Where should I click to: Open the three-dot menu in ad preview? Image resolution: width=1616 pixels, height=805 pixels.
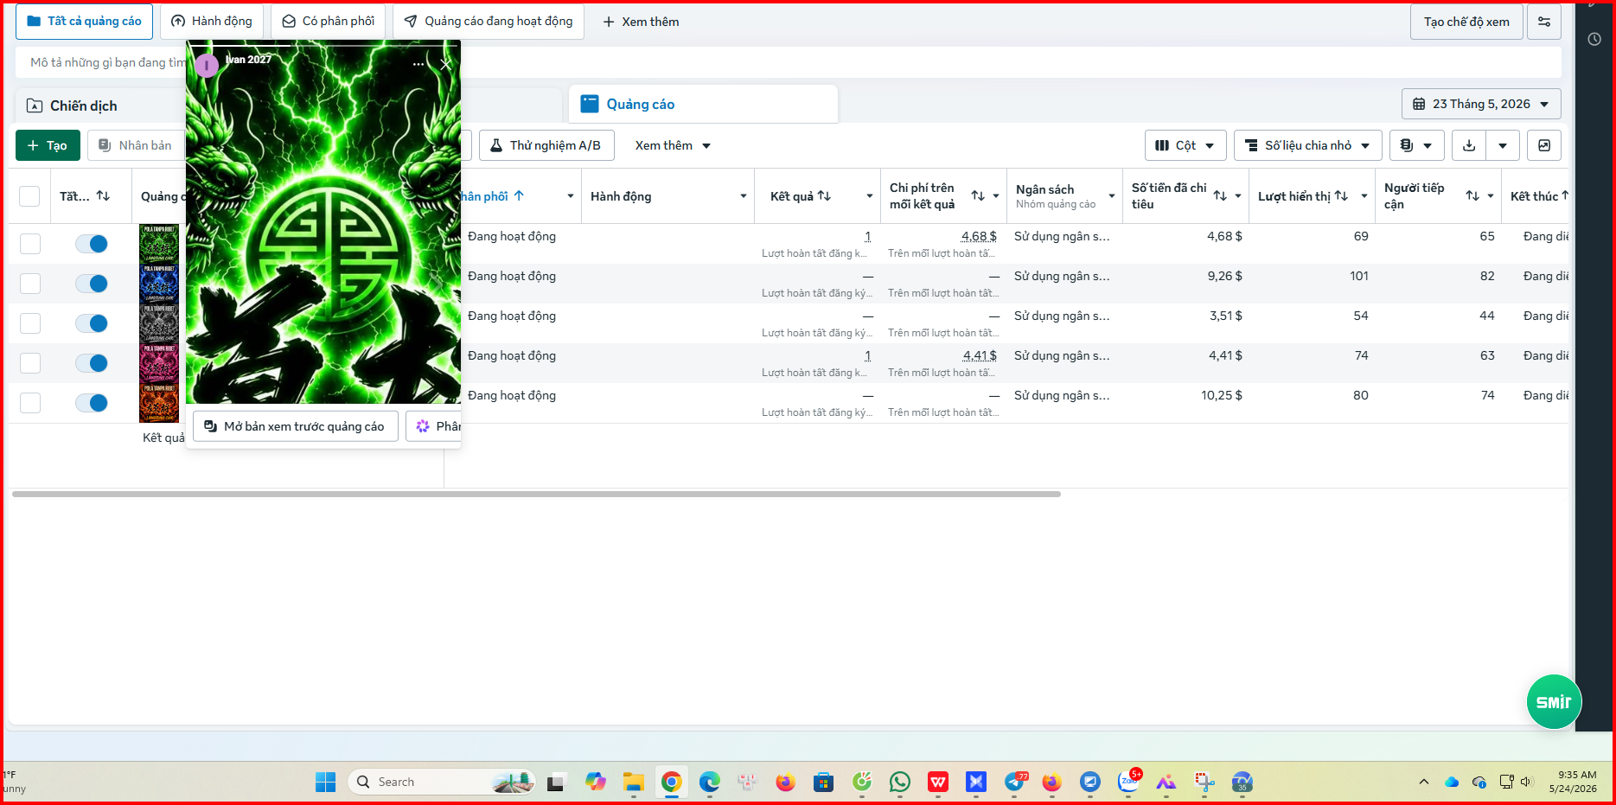coord(418,64)
